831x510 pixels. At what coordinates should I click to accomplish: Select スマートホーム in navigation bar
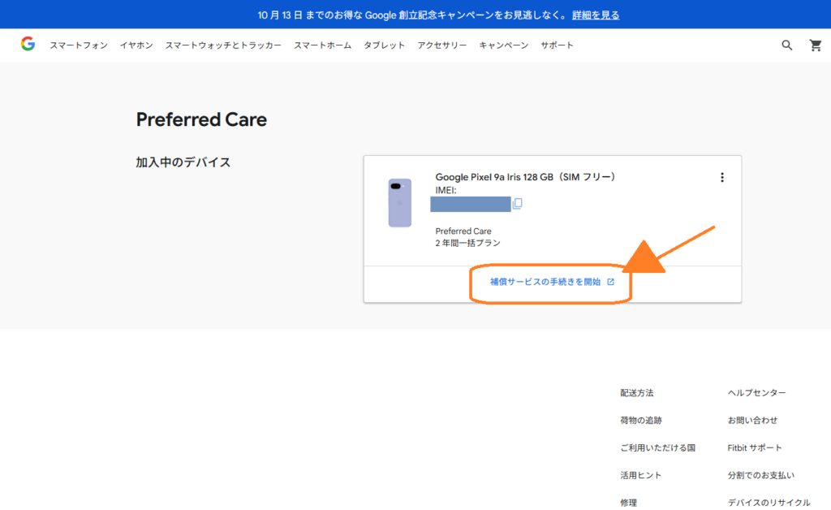tap(322, 45)
